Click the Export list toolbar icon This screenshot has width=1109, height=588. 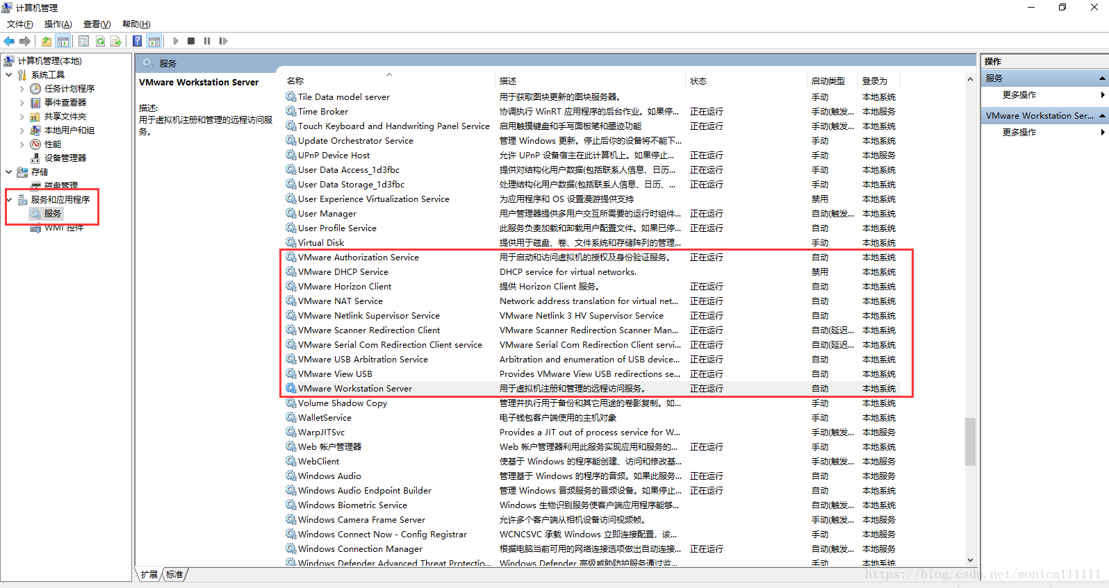116,41
